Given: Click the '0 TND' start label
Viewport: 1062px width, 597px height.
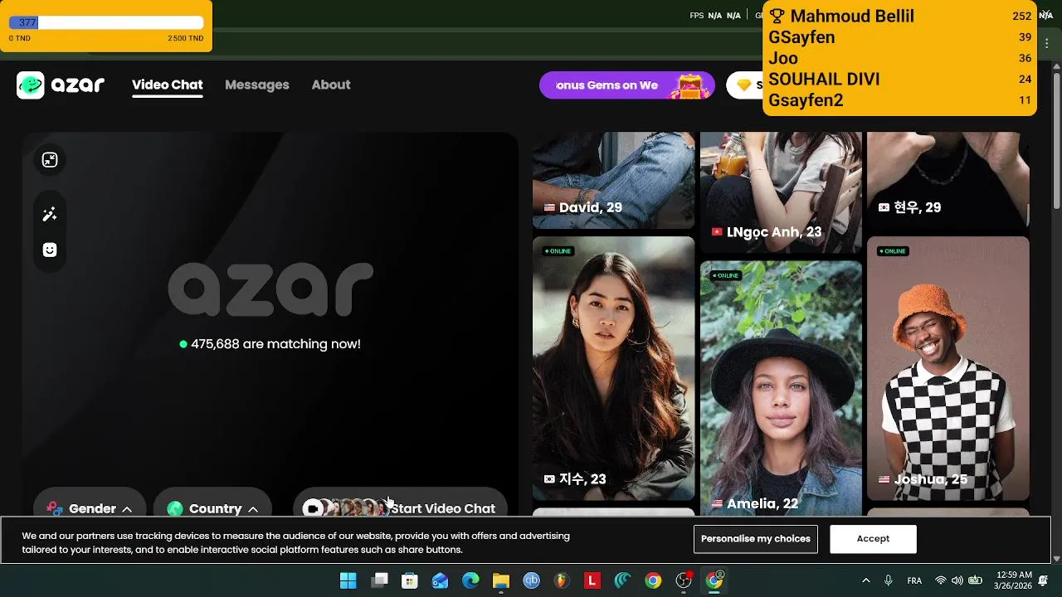Looking at the screenshot, I should pyautogui.click(x=20, y=38).
